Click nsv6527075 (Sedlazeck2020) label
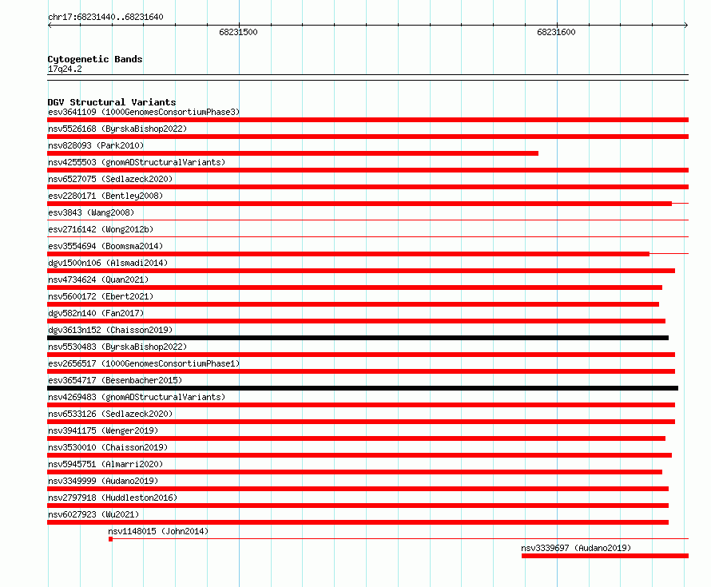 pos(110,179)
